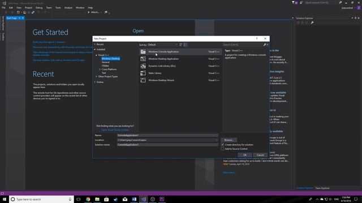This screenshot has width=362, height=203.
Task: Click the help question mark in New Project dialog
Action: (257, 38)
